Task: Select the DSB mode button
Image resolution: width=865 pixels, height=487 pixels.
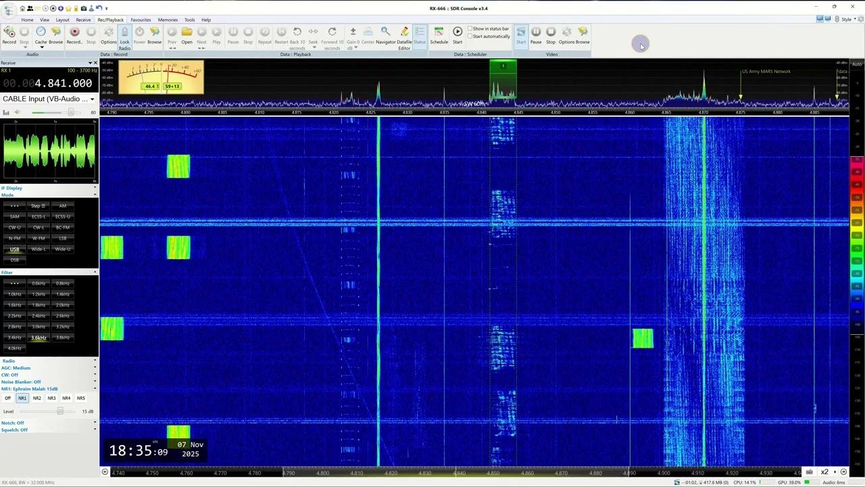Action: tap(14, 260)
